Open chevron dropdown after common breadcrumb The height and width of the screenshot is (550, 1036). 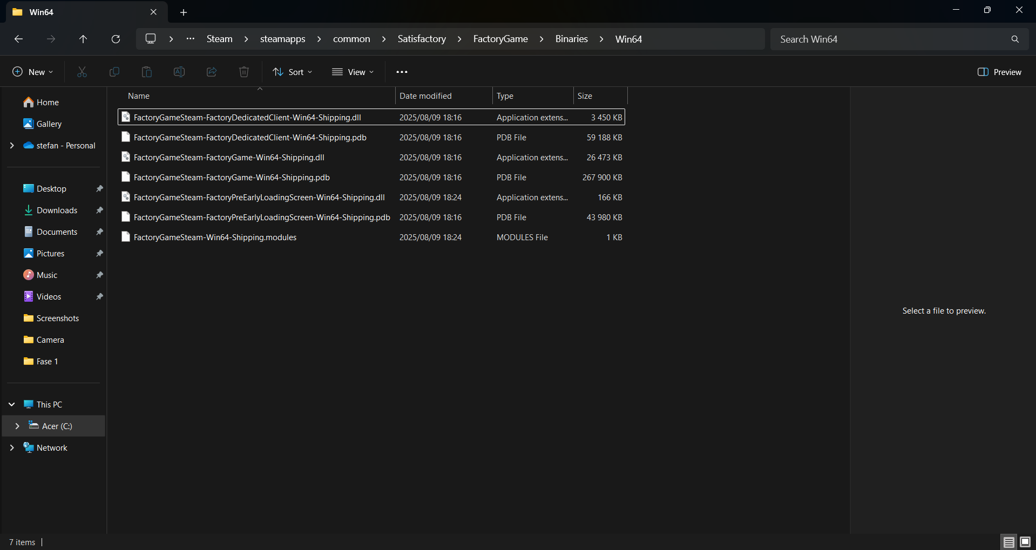[x=384, y=39]
